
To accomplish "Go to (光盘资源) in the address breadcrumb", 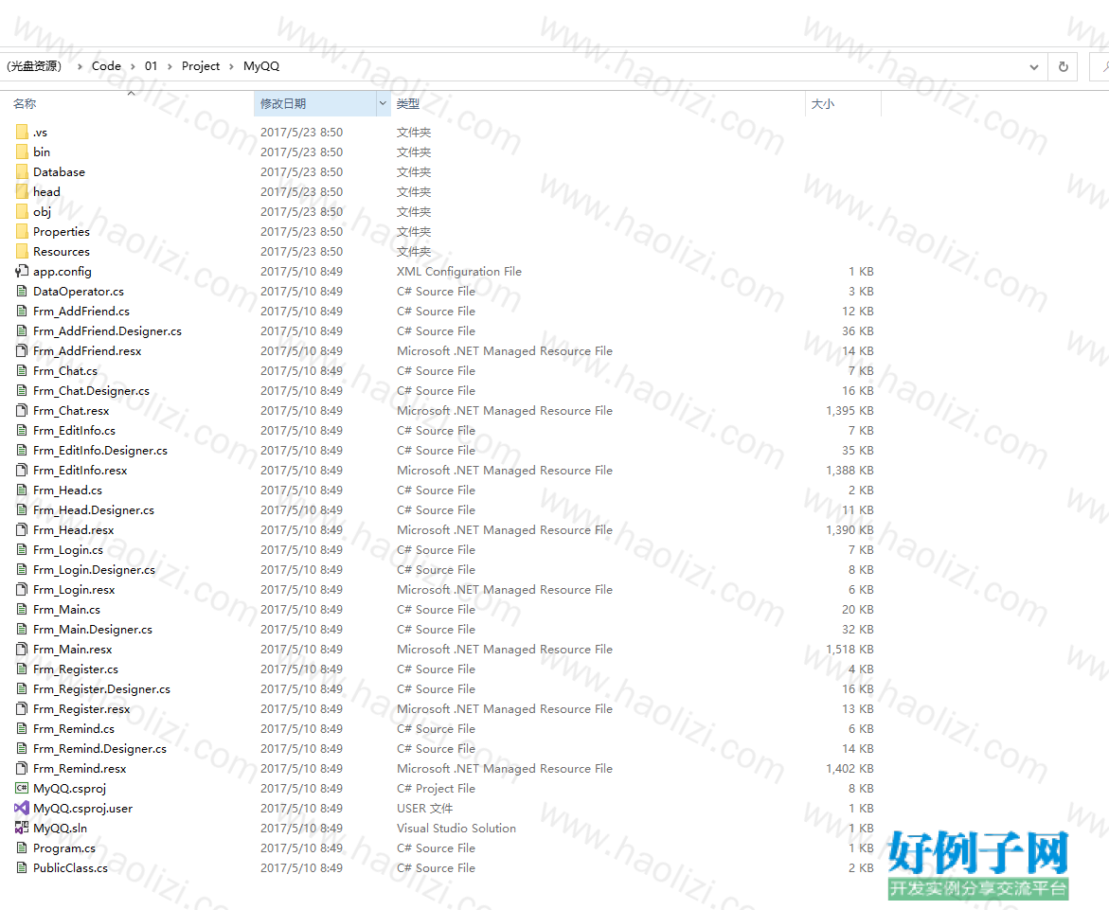I will (34, 65).
